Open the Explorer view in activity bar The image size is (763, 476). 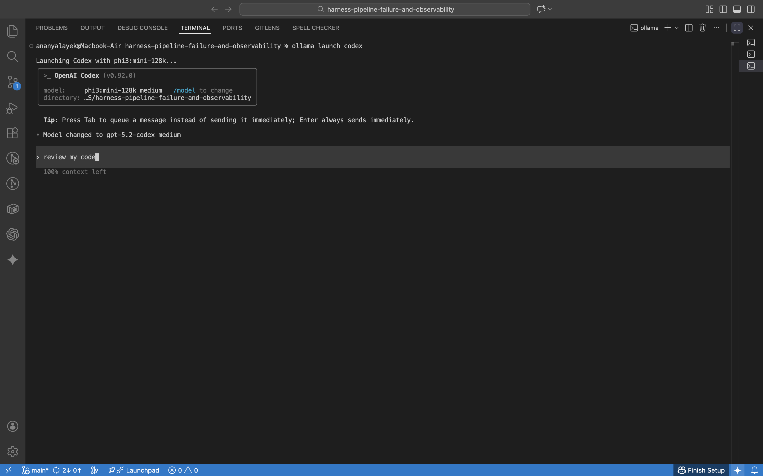click(13, 31)
